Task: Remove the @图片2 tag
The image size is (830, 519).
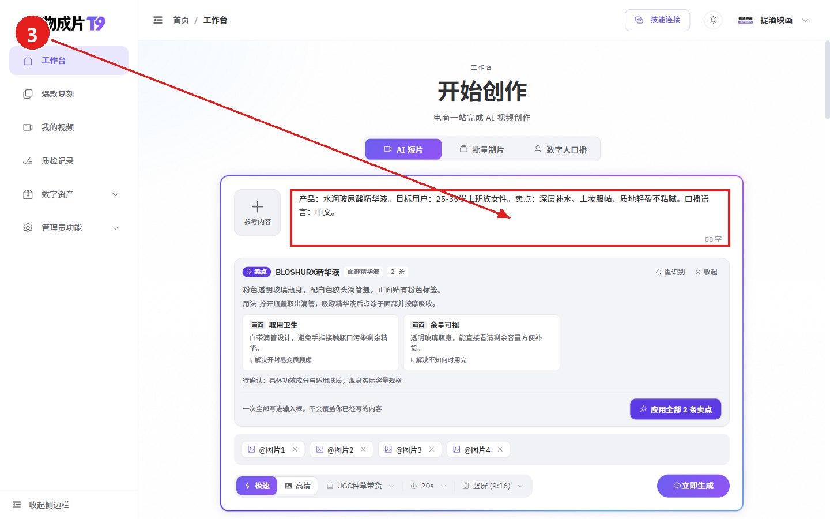Action: click(x=363, y=449)
